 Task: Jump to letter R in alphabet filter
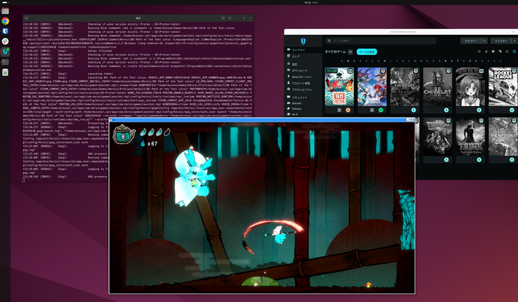click(x=445, y=61)
